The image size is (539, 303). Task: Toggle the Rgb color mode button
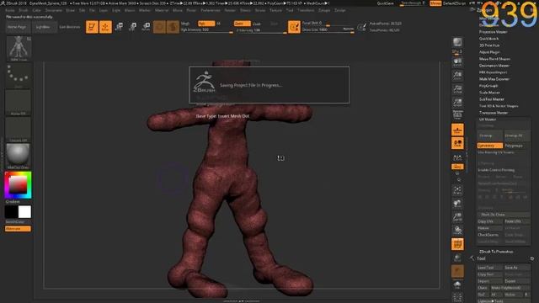click(x=206, y=24)
